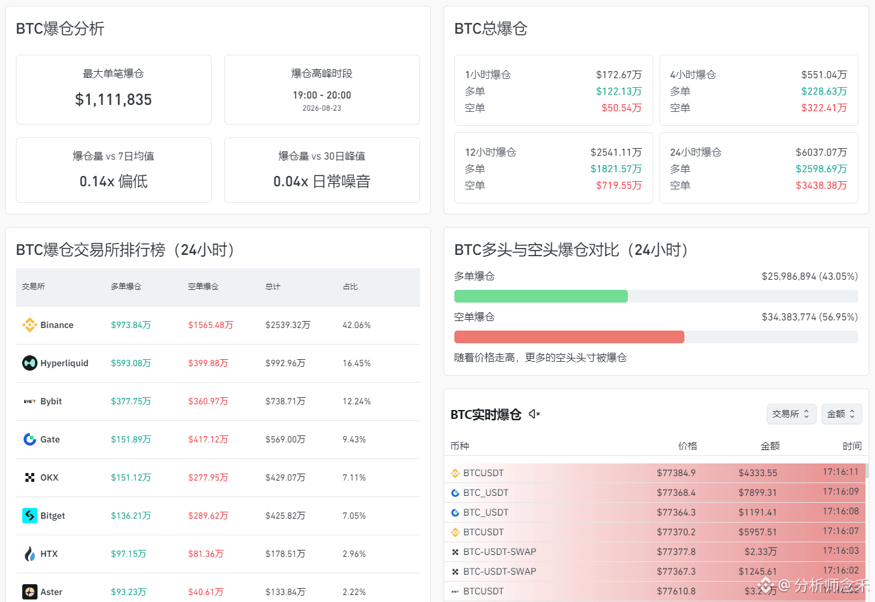Click the 时间 column header in real-time list
This screenshot has width=875, height=602.
click(x=852, y=446)
